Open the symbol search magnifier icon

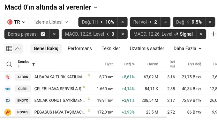click(9, 64)
